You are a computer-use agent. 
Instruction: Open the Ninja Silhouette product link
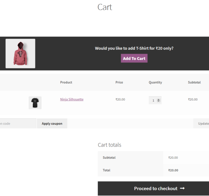[72, 99]
